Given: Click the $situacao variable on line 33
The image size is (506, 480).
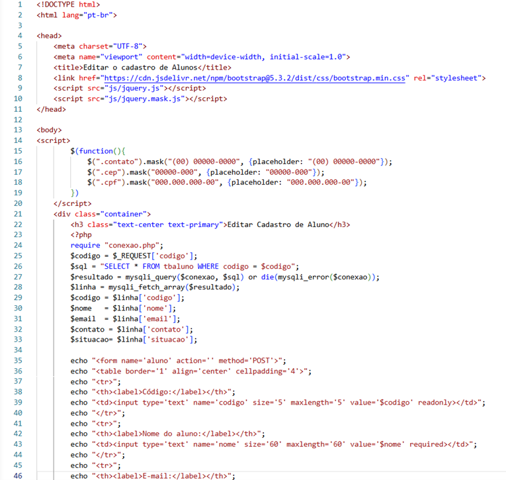Looking at the screenshot, I should [x=89, y=340].
